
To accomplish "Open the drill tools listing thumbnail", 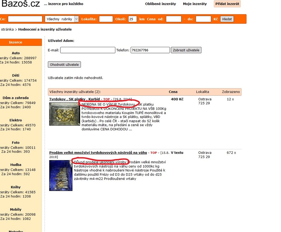I will click(61, 175).
